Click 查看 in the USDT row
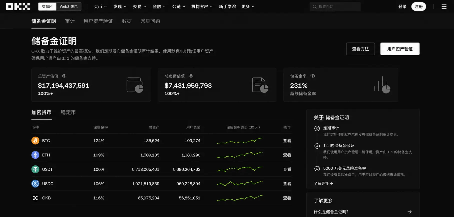The width and height of the screenshot is (454, 217). pyautogui.click(x=287, y=169)
